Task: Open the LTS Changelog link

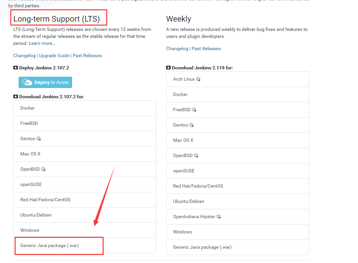Action: pyautogui.click(x=25, y=56)
